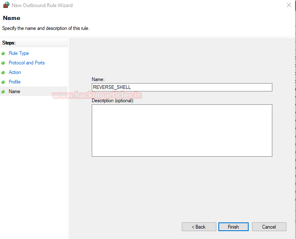Click the firewall wizard title icon

coord(6,5)
